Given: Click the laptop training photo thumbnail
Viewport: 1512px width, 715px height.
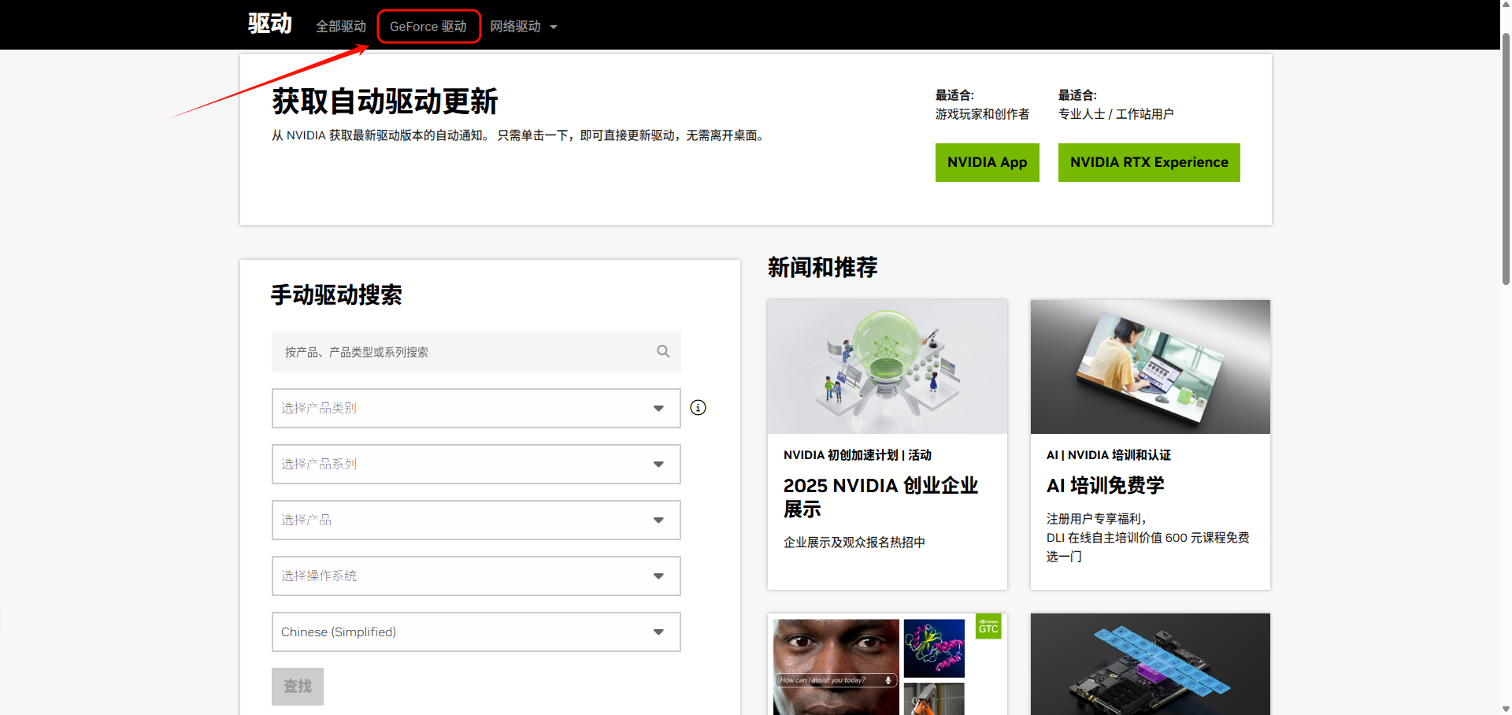Looking at the screenshot, I should (x=1151, y=367).
